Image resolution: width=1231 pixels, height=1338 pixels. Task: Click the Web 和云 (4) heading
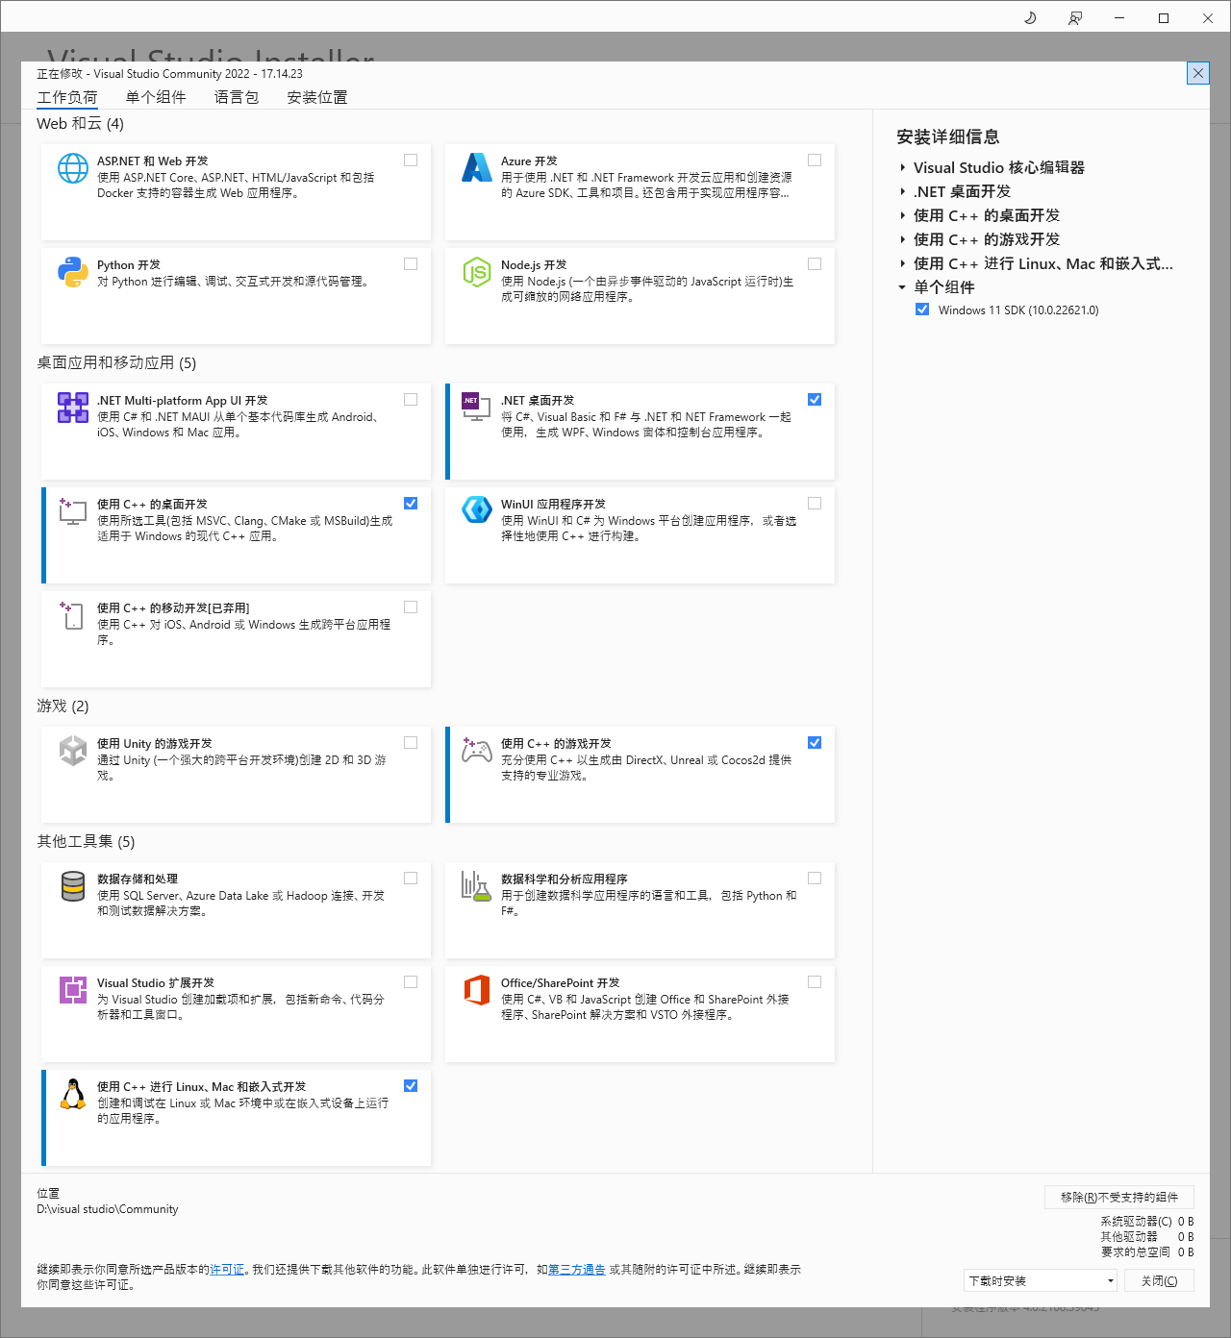80,123
